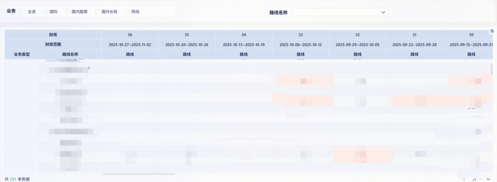Enable the 国内超周 checkbox
The height and width of the screenshot is (182, 497).
[x=68, y=12]
